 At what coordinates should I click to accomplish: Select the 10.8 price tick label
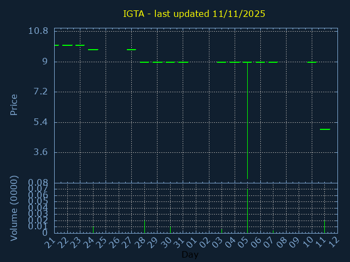pos(38,31)
